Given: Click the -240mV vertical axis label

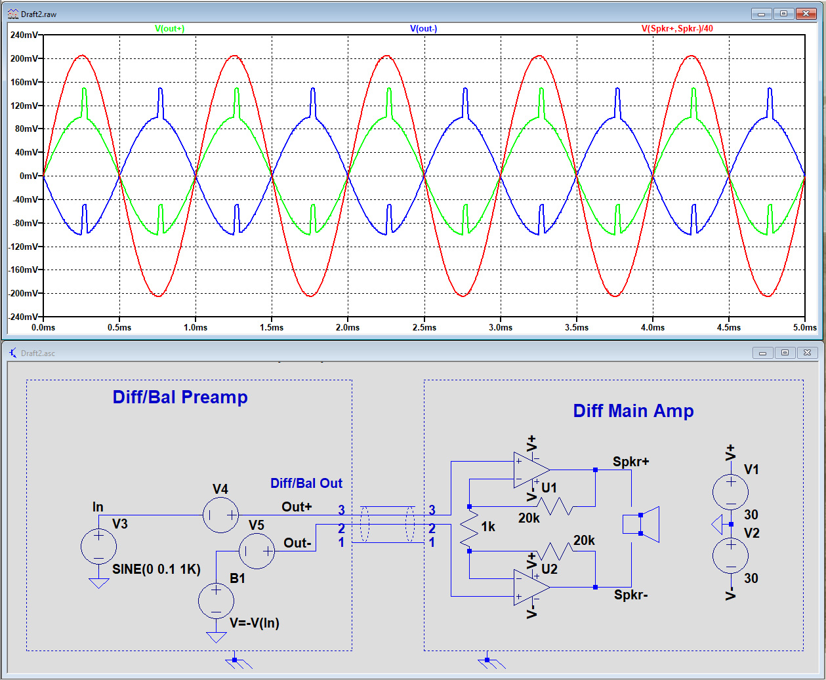Looking at the screenshot, I should click(23, 317).
